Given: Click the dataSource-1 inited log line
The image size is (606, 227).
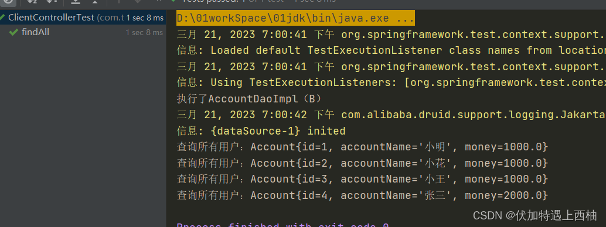Looking at the screenshot, I should 261,131.
